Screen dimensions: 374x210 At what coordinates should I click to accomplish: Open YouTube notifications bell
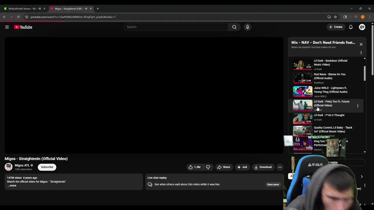pos(351,27)
